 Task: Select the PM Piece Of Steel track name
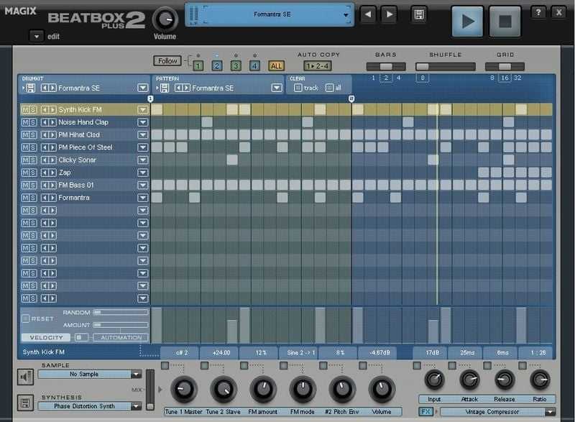pos(86,147)
